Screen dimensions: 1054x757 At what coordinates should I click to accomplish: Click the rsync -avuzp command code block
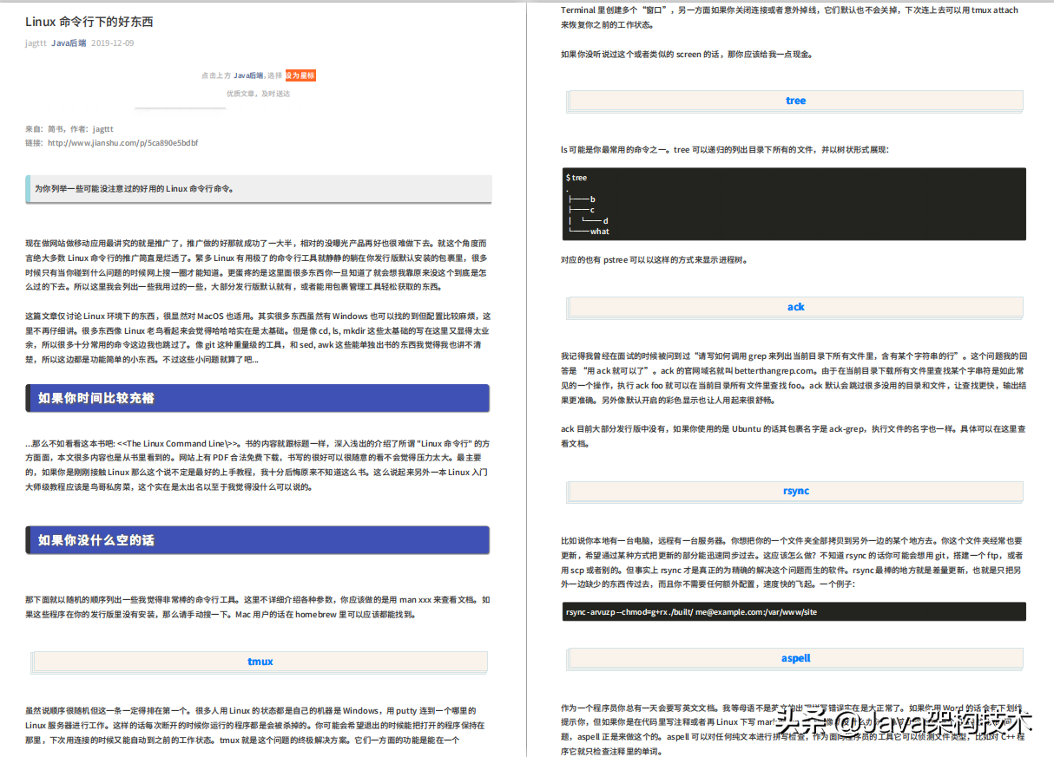point(794,611)
